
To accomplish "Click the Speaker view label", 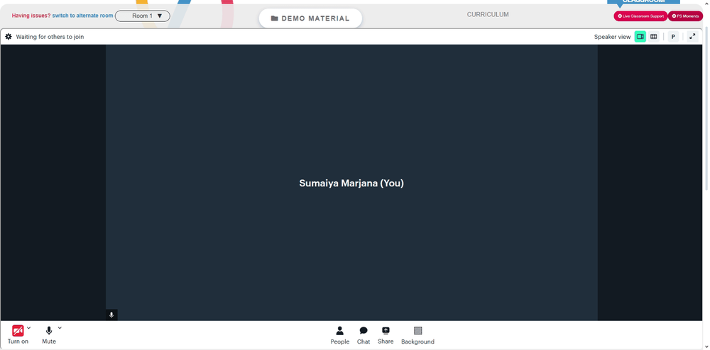I will point(612,37).
